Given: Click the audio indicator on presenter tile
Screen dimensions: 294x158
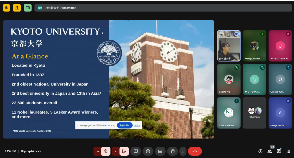Looking at the screenshot, I should point(237,34).
